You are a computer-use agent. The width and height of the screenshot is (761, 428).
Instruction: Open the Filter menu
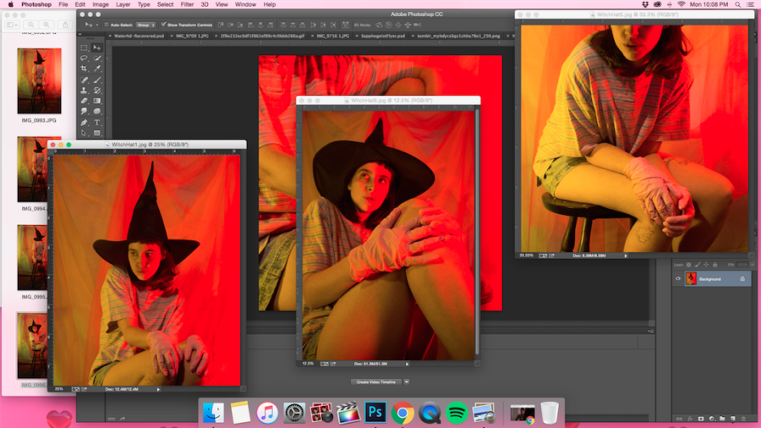coord(187,4)
